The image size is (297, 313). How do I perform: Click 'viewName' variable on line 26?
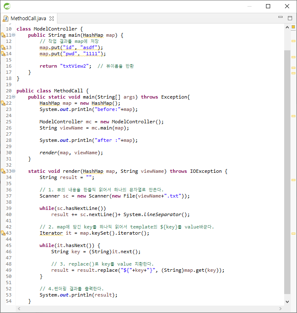[x=71, y=128]
